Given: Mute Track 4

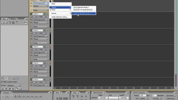Looking at the screenshot, I should [44, 47].
